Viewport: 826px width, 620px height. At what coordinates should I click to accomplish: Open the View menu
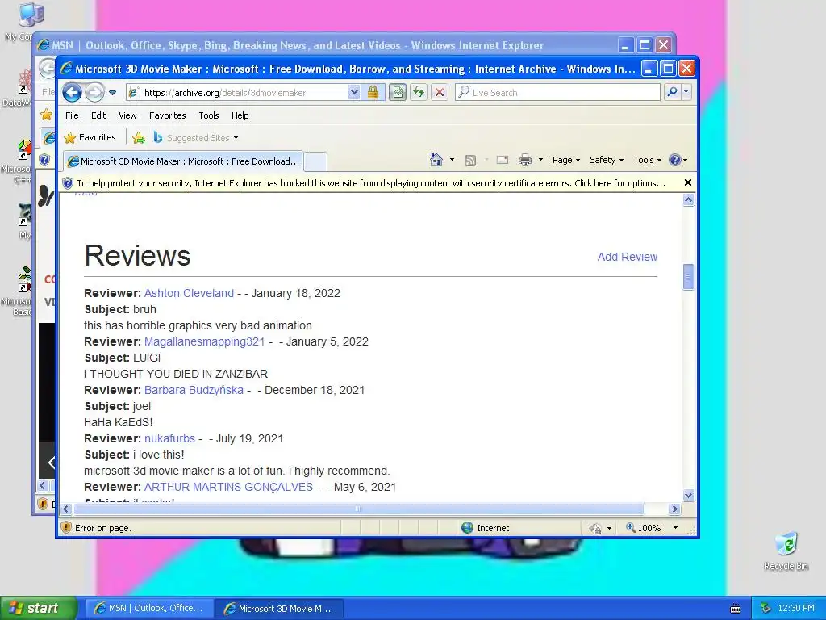[x=127, y=115]
